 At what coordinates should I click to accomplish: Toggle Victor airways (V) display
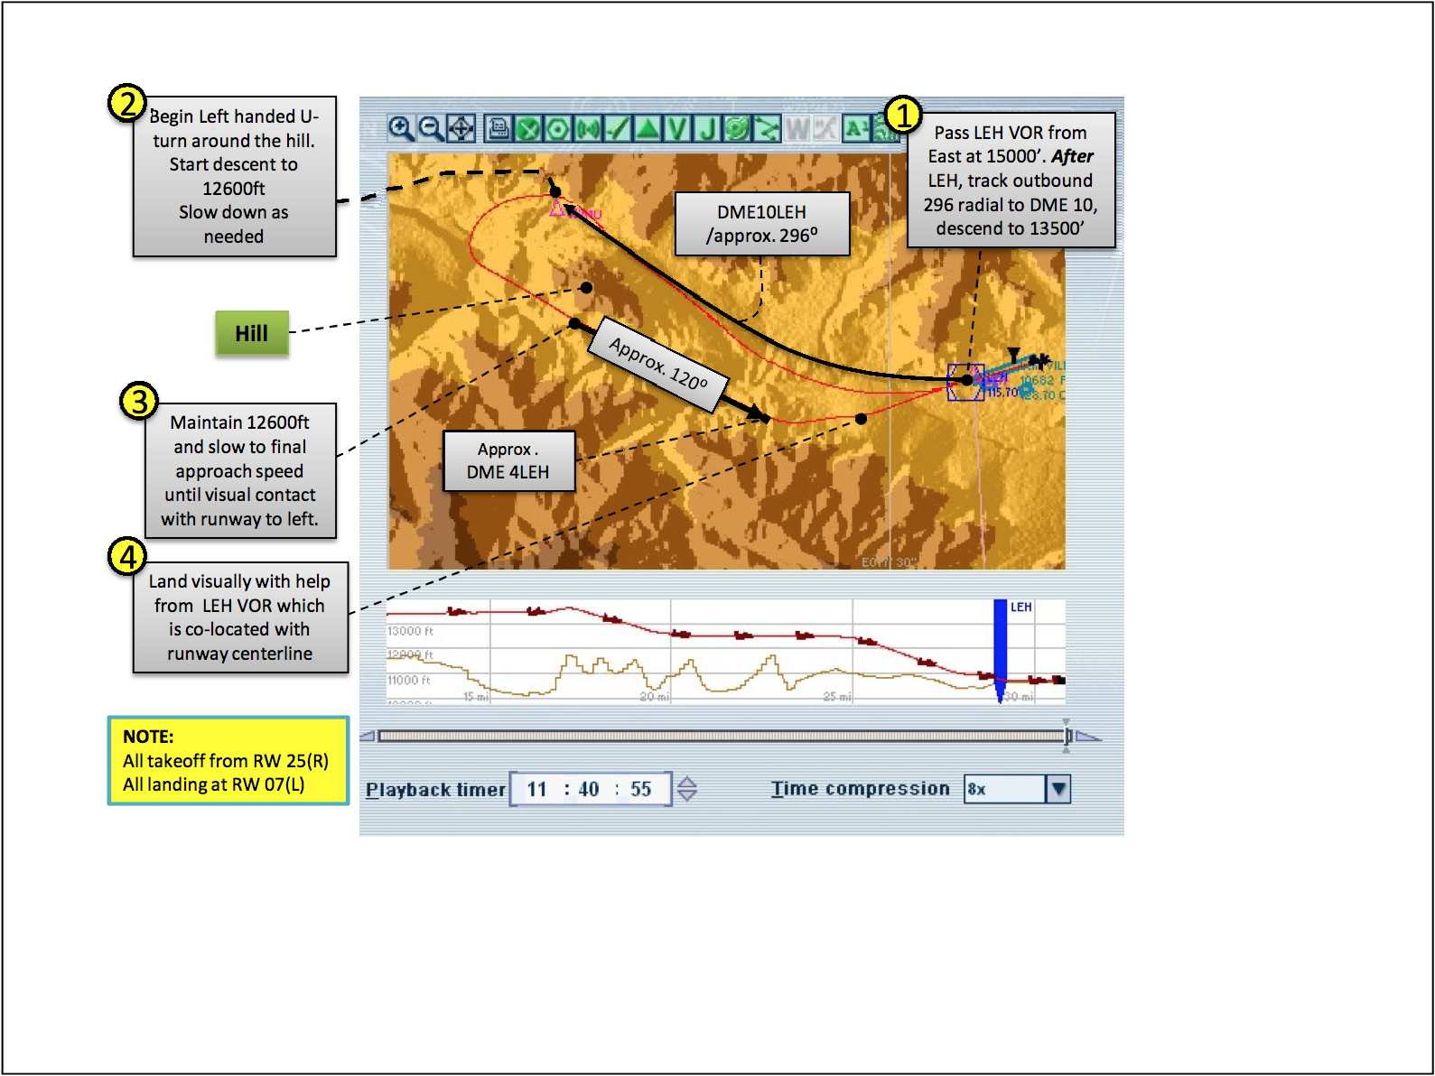tap(677, 128)
